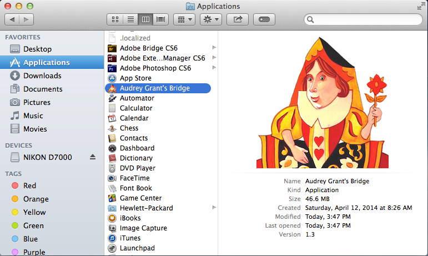This screenshot has height=256, width=428.
Task: Open Pictures in the sidebar
Action: click(x=52, y=102)
